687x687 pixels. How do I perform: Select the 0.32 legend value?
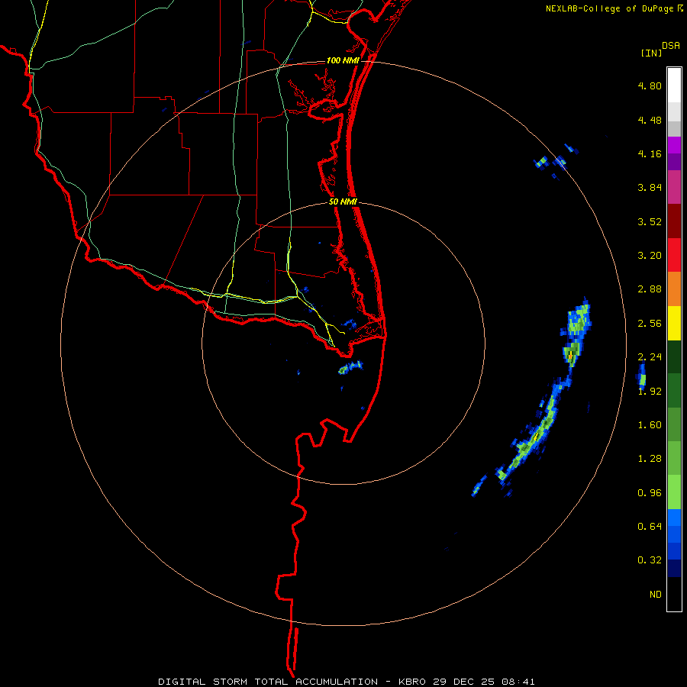click(650, 560)
